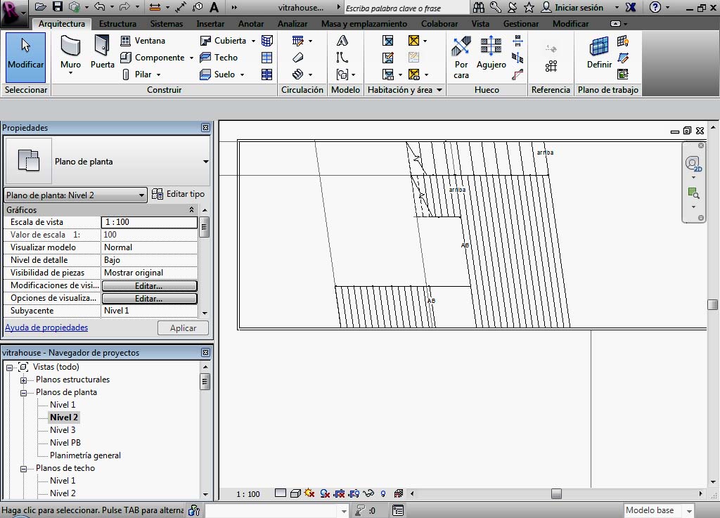Open Nivel 3 floor plan in browser

tap(63, 430)
